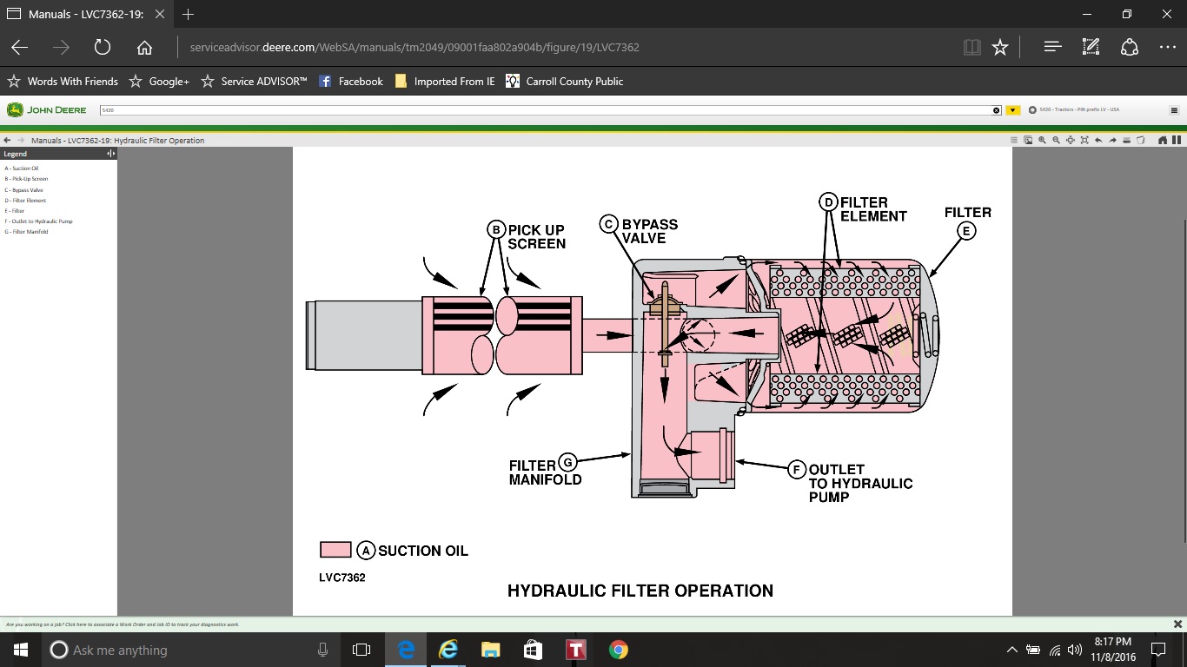
Task: Open the yellow search dropdown arrow
Action: point(1012,110)
